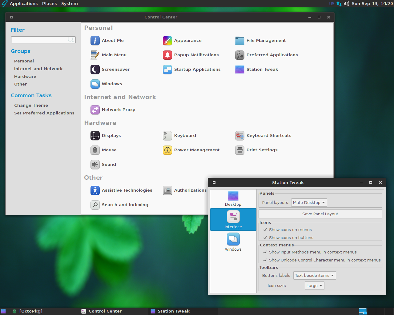Open Startup Applications icon
394x315 pixels.
(167, 70)
